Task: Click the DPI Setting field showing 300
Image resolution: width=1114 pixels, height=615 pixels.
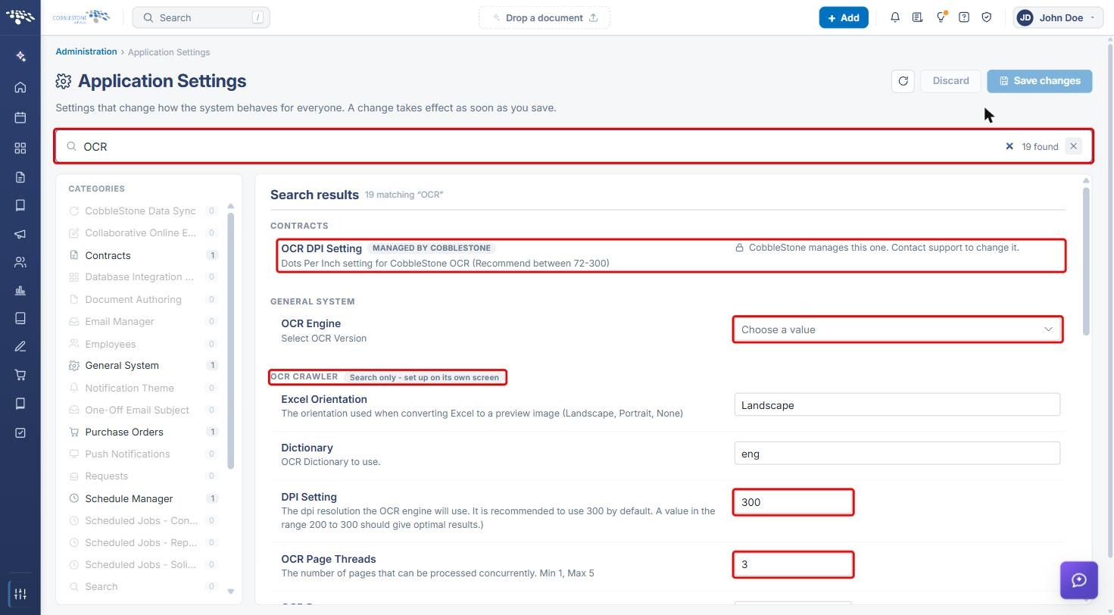Action: 794,502
